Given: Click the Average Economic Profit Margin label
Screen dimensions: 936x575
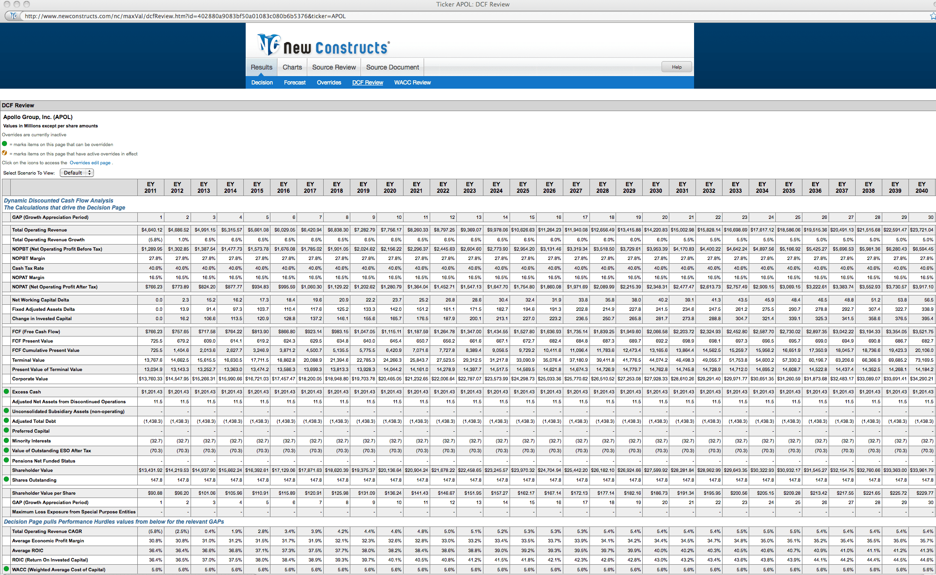Looking at the screenshot, I should [48, 540].
